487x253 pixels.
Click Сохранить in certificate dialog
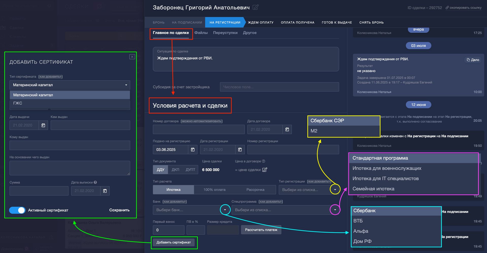click(x=119, y=210)
